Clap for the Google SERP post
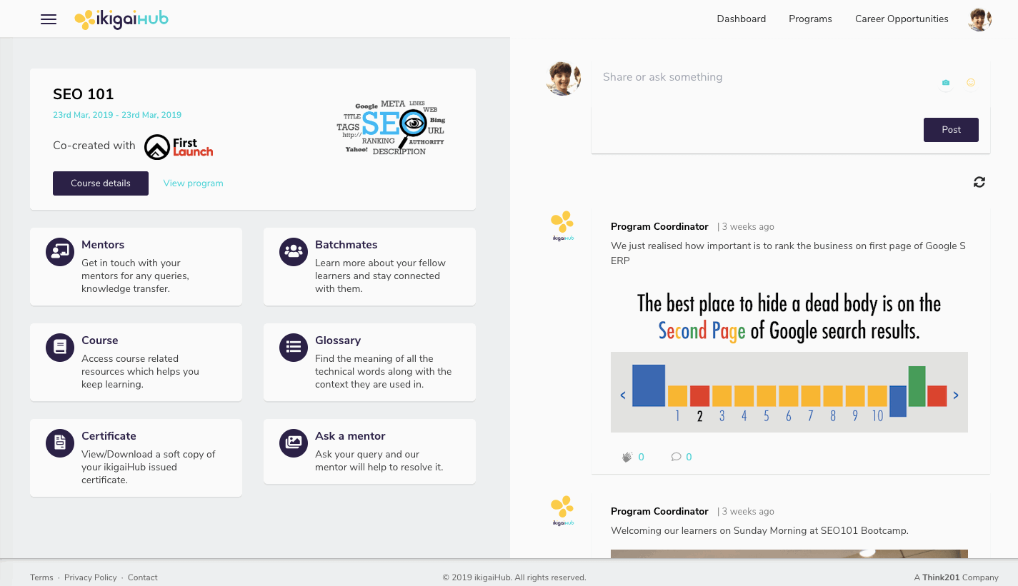The width and height of the screenshot is (1018, 586). [628, 457]
